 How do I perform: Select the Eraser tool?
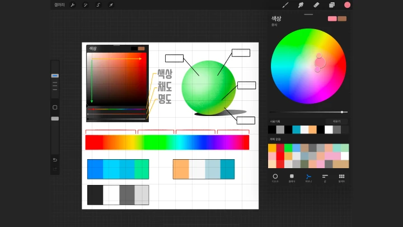click(x=316, y=5)
